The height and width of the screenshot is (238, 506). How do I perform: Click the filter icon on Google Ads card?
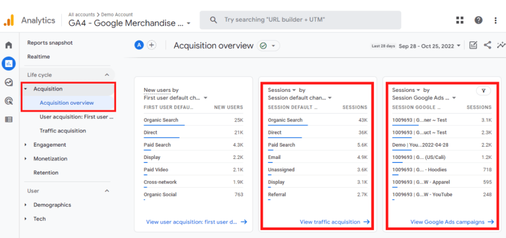coord(483,91)
